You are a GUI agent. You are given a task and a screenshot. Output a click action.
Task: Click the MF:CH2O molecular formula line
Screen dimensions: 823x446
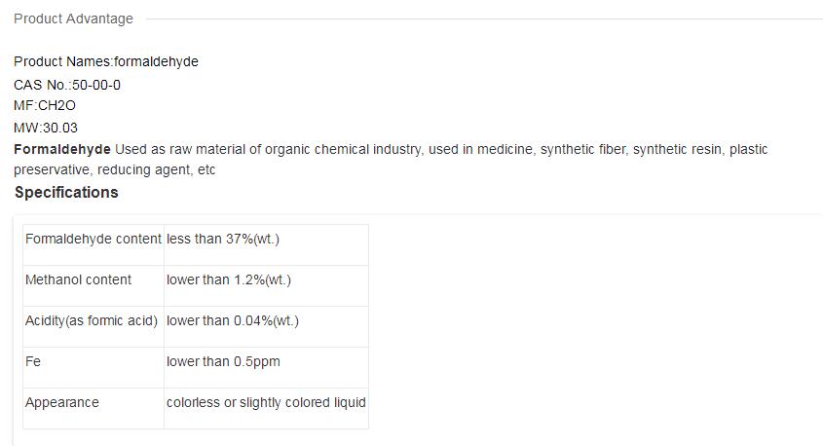(x=44, y=105)
